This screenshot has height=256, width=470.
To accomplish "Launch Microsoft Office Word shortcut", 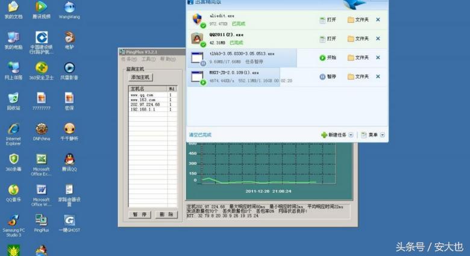I will (x=42, y=195).
